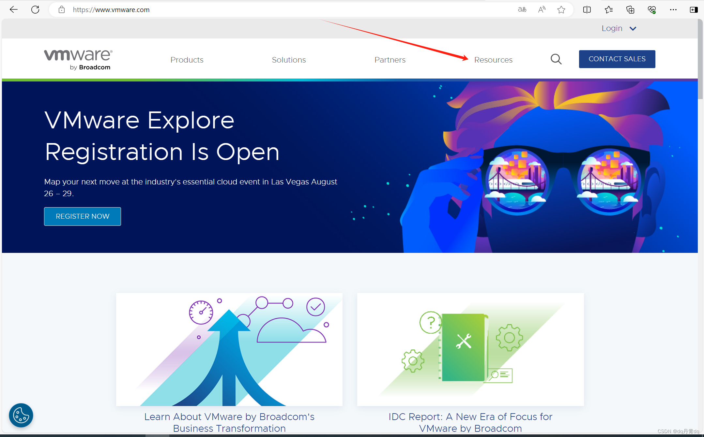Open the IDC Report card thumbnail
This screenshot has width=704, height=437.
470,349
